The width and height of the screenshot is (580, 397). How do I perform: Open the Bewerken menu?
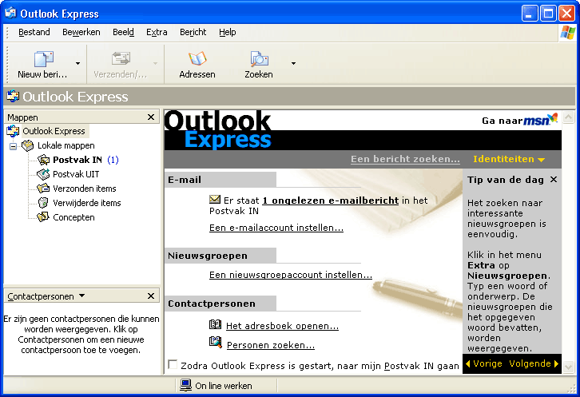click(x=81, y=32)
